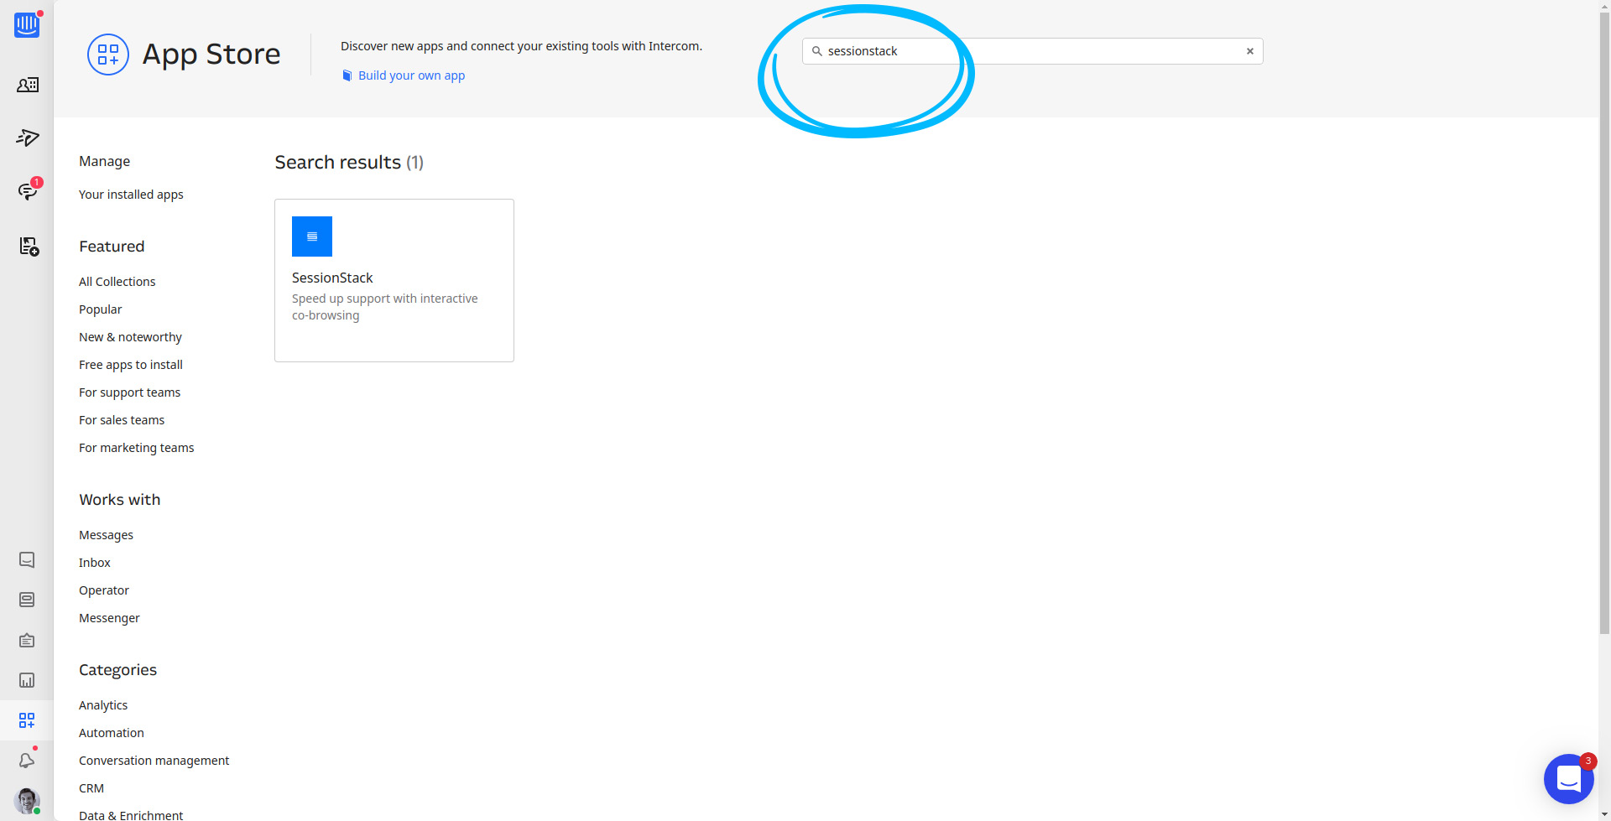Image resolution: width=1611 pixels, height=821 pixels.
Task: Select the Popular apps filter
Action: point(101,309)
